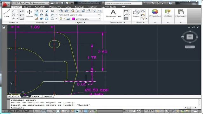Select the Line drawing tool
The width and height of the screenshot is (203, 114).
coord(7,13)
